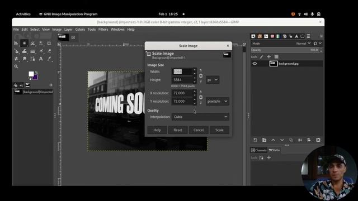The image size is (358, 201).
Task: Open the Colors menu
Action: coord(80,30)
